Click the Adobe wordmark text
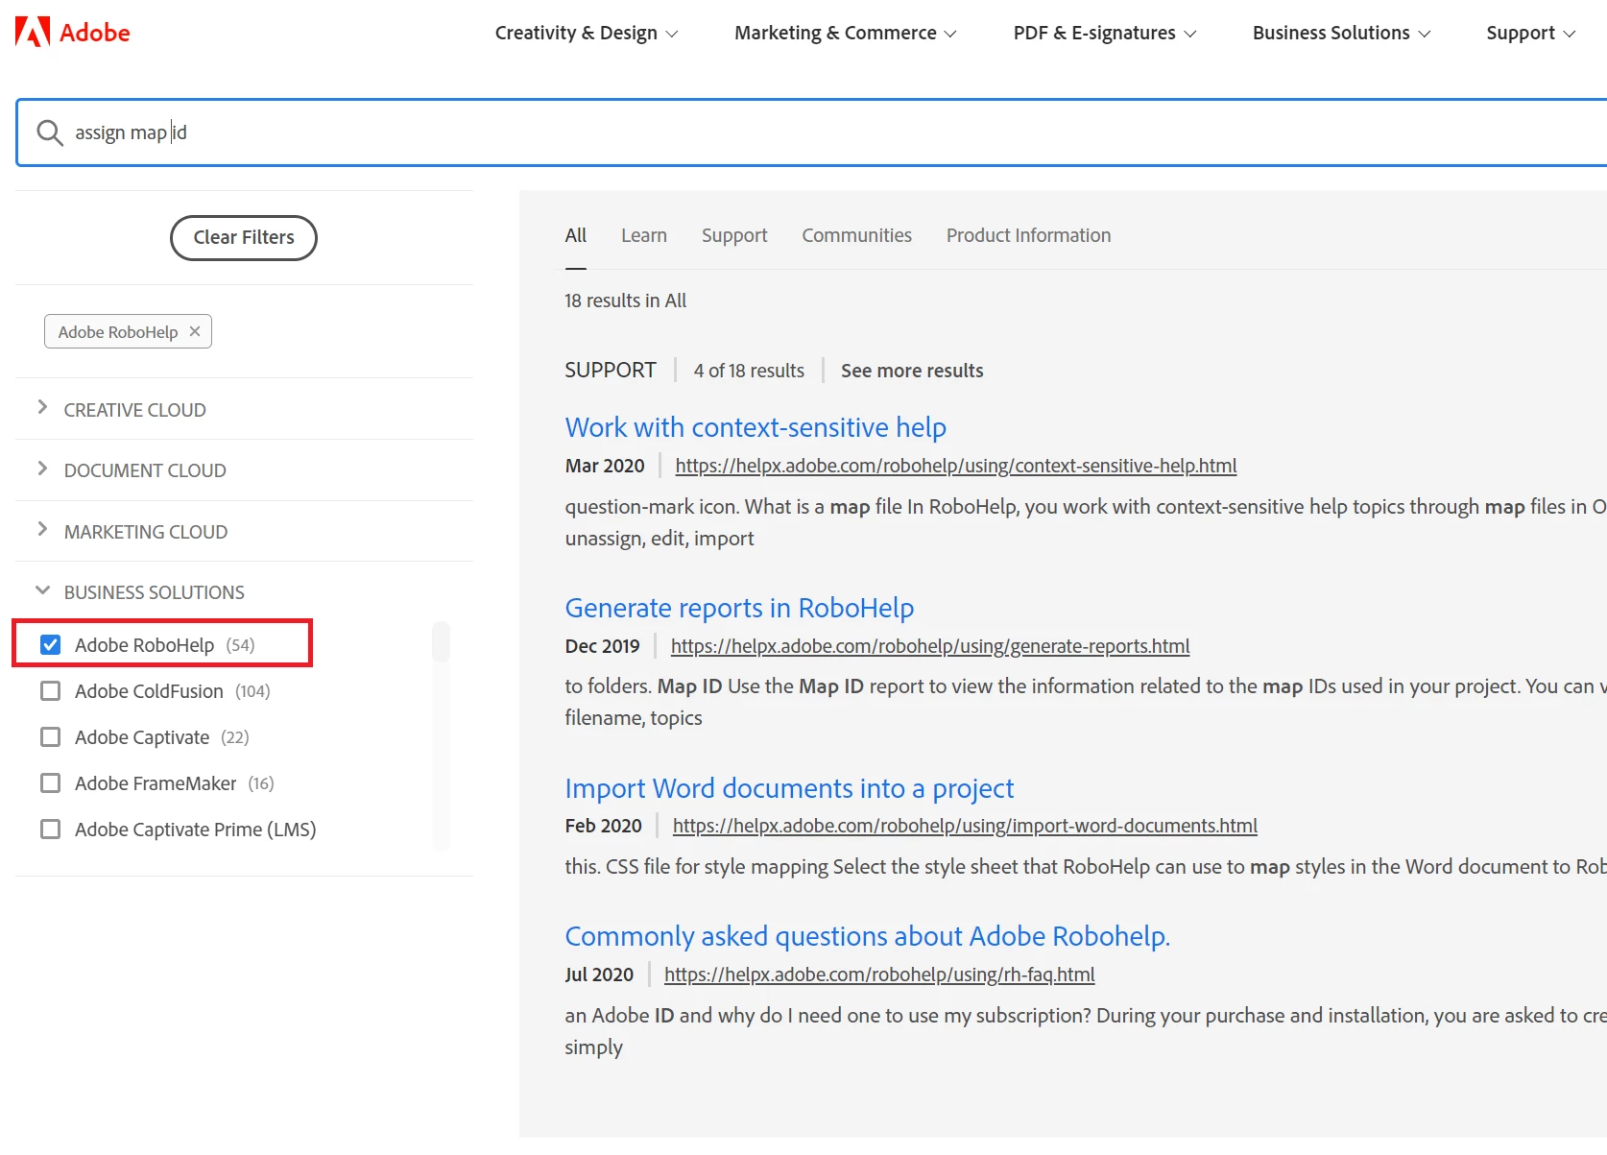 pos(95,33)
